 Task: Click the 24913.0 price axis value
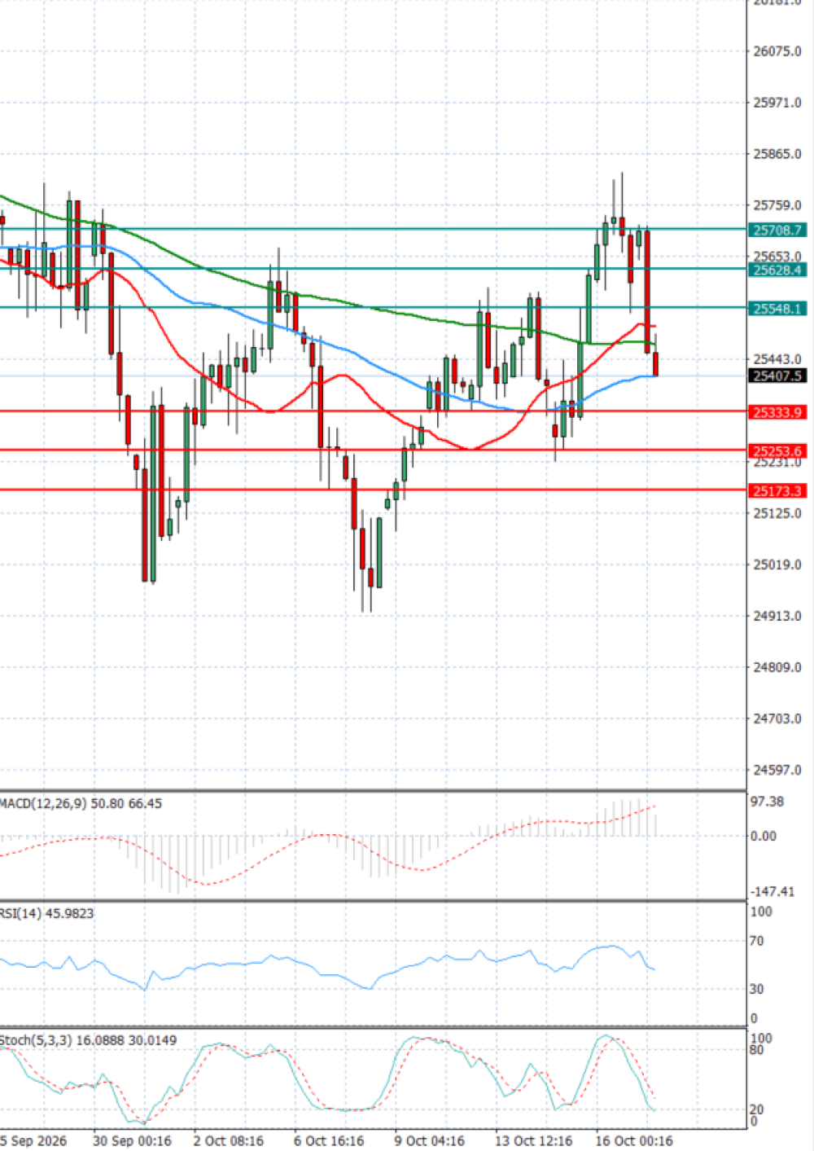[777, 616]
